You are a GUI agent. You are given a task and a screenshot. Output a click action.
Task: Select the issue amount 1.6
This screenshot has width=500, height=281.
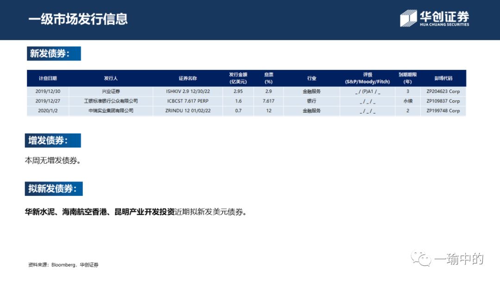pyautogui.click(x=238, y=101)
